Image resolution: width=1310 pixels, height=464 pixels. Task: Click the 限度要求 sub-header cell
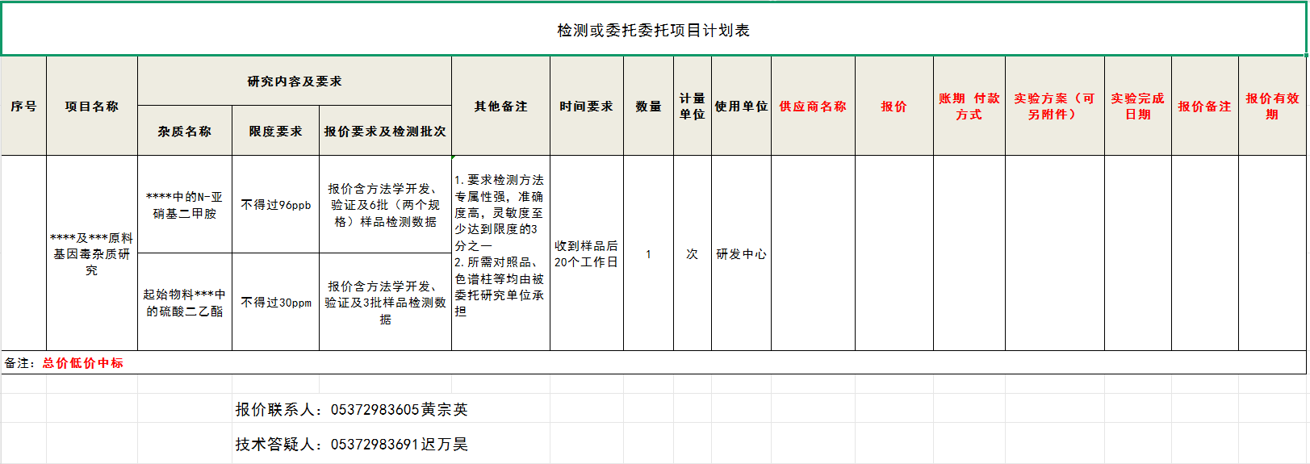[x=275, y=132]
